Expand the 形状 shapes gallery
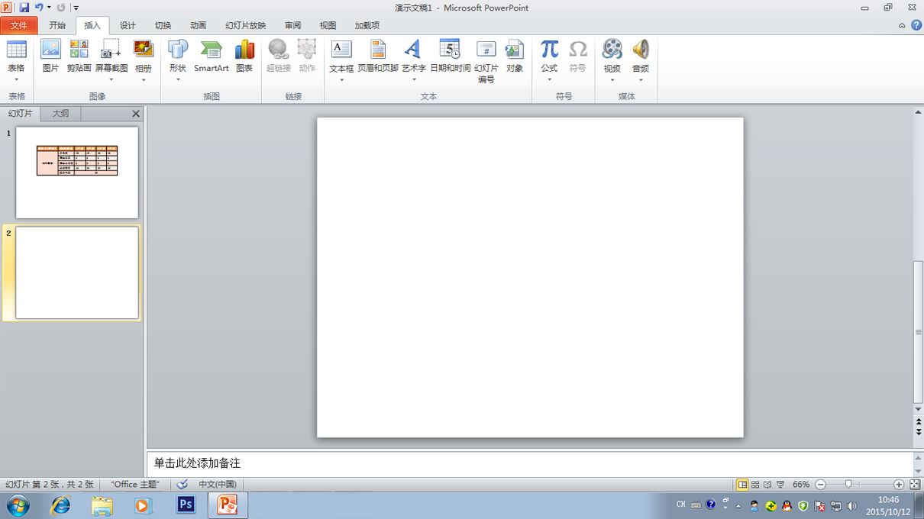This screenshot has height=519, width=924. point(178,79)
